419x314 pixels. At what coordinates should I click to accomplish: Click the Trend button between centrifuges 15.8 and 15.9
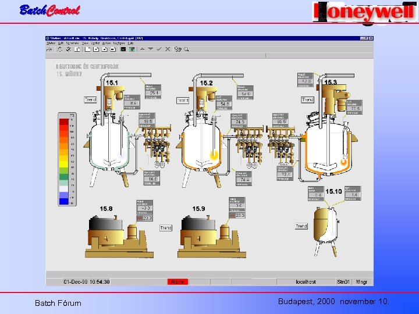pyautogui.click(x=166, y=228)
